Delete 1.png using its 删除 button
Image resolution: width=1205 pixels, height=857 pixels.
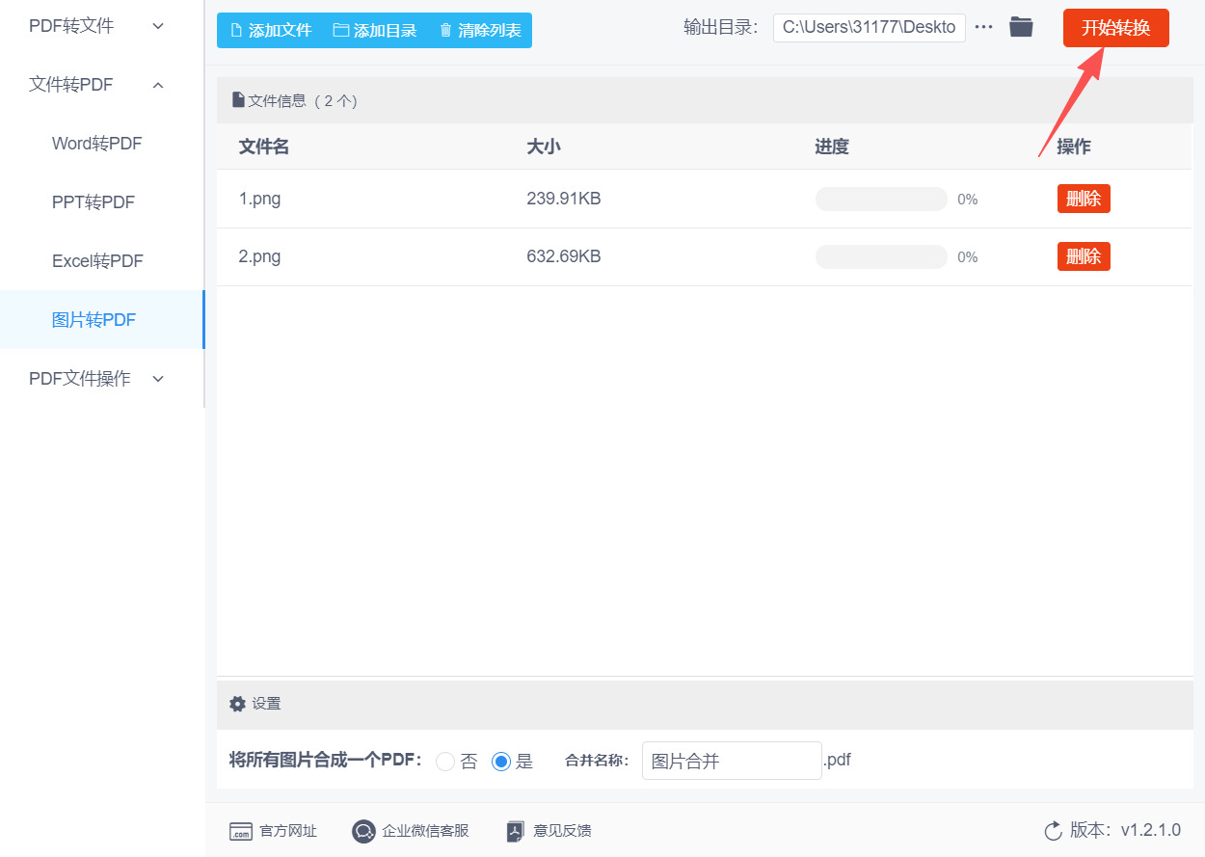pos(1083,198)
